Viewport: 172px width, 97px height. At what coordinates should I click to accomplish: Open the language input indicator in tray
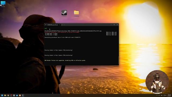pyautogui.click(x=162, y=95)
